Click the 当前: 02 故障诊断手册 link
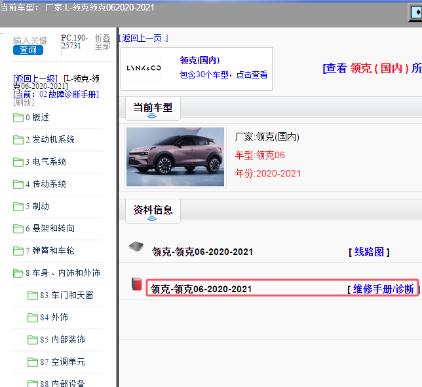 click(x=56, y=94)
